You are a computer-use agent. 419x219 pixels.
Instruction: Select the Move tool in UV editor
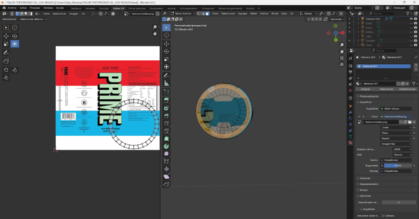6,36
